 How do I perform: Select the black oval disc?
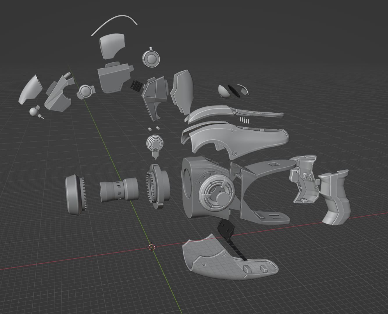click(234, 91)
